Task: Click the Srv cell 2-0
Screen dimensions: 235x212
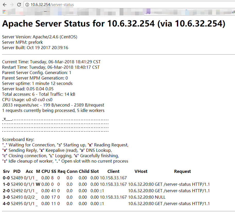Action: click(x=6, y=191)
